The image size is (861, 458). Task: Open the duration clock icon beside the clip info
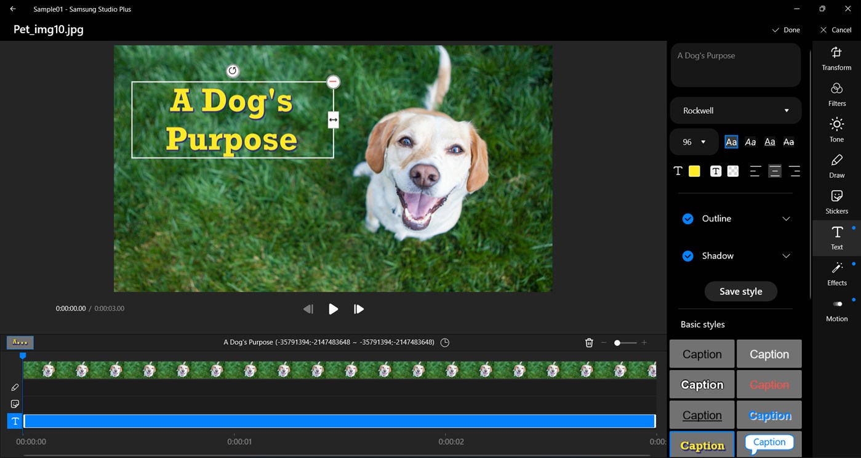445,342
